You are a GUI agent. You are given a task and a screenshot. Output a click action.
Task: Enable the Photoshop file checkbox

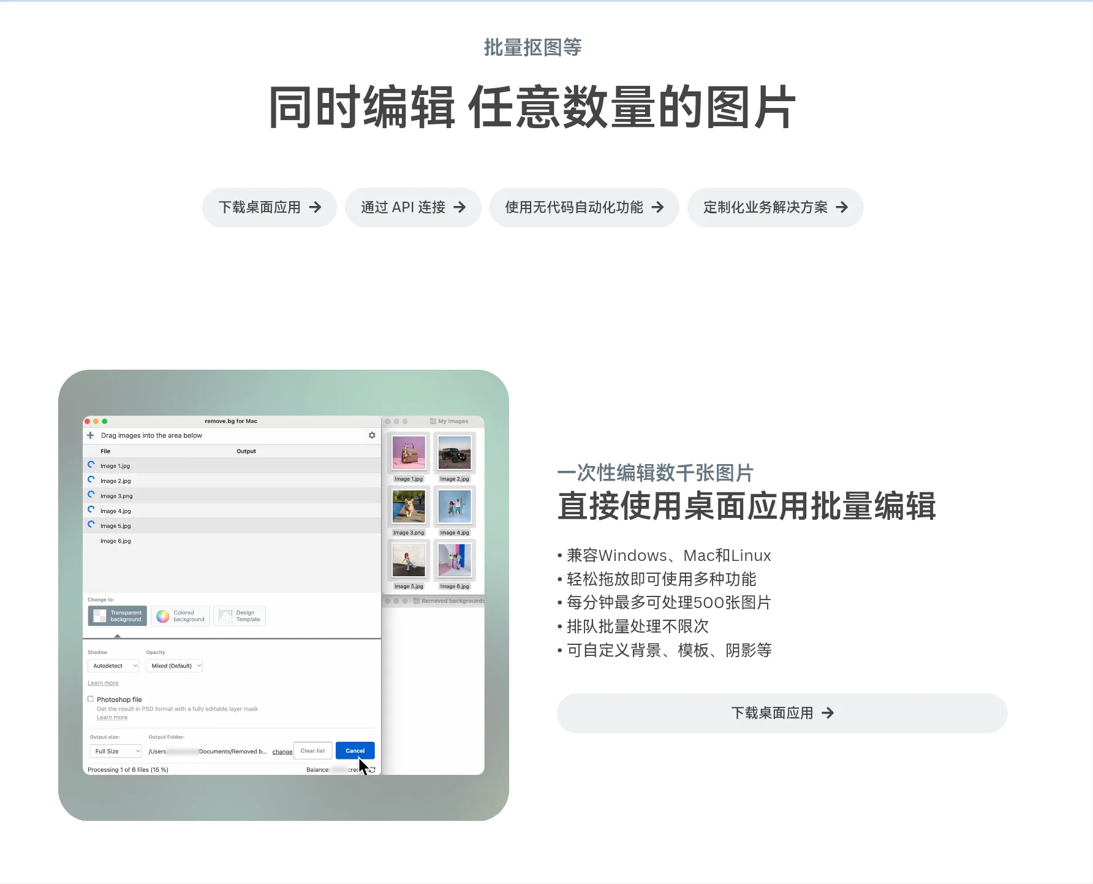91,699
